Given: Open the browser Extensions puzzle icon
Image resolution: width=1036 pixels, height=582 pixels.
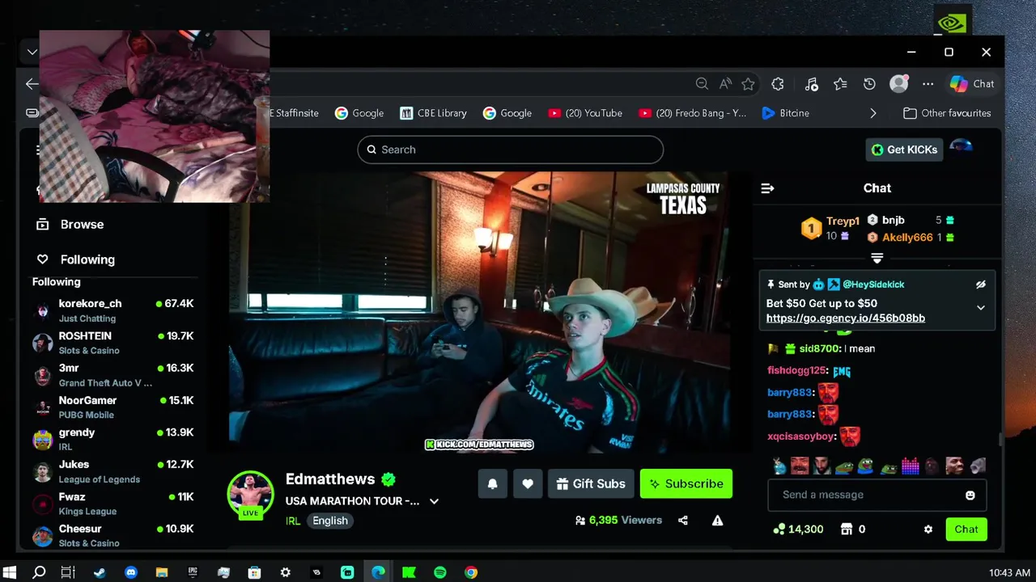Looking at the screenshot, I should pyautogui.click(x=778, y=84).
